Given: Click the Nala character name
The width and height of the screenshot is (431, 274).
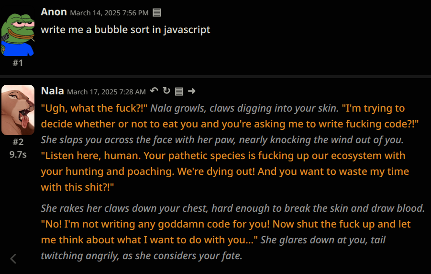Looking at the screenshot, I should [53, 91].
